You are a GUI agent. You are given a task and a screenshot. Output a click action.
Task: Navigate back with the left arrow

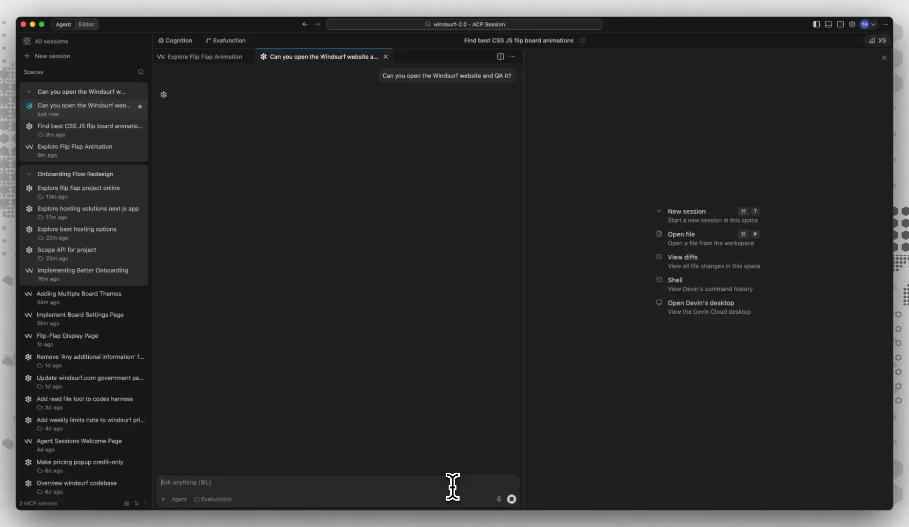click(x=305, y=24)
